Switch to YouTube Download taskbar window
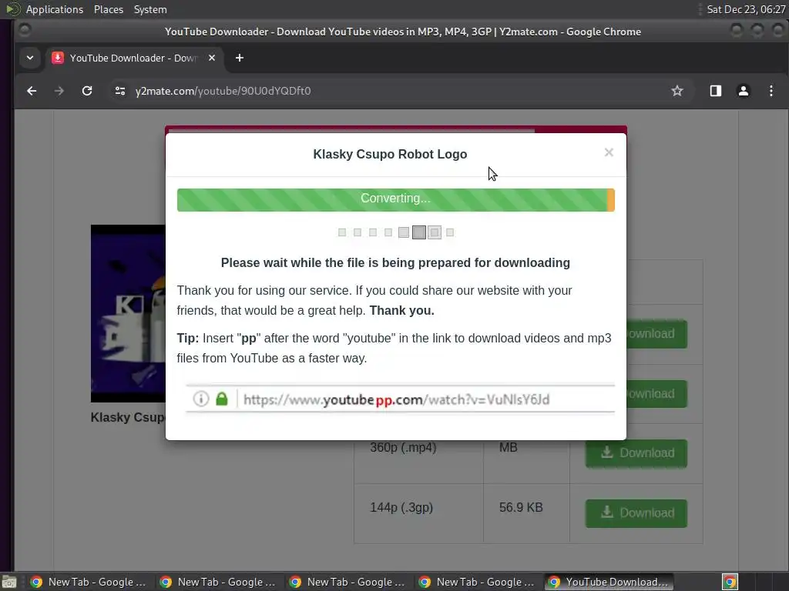 609,582
